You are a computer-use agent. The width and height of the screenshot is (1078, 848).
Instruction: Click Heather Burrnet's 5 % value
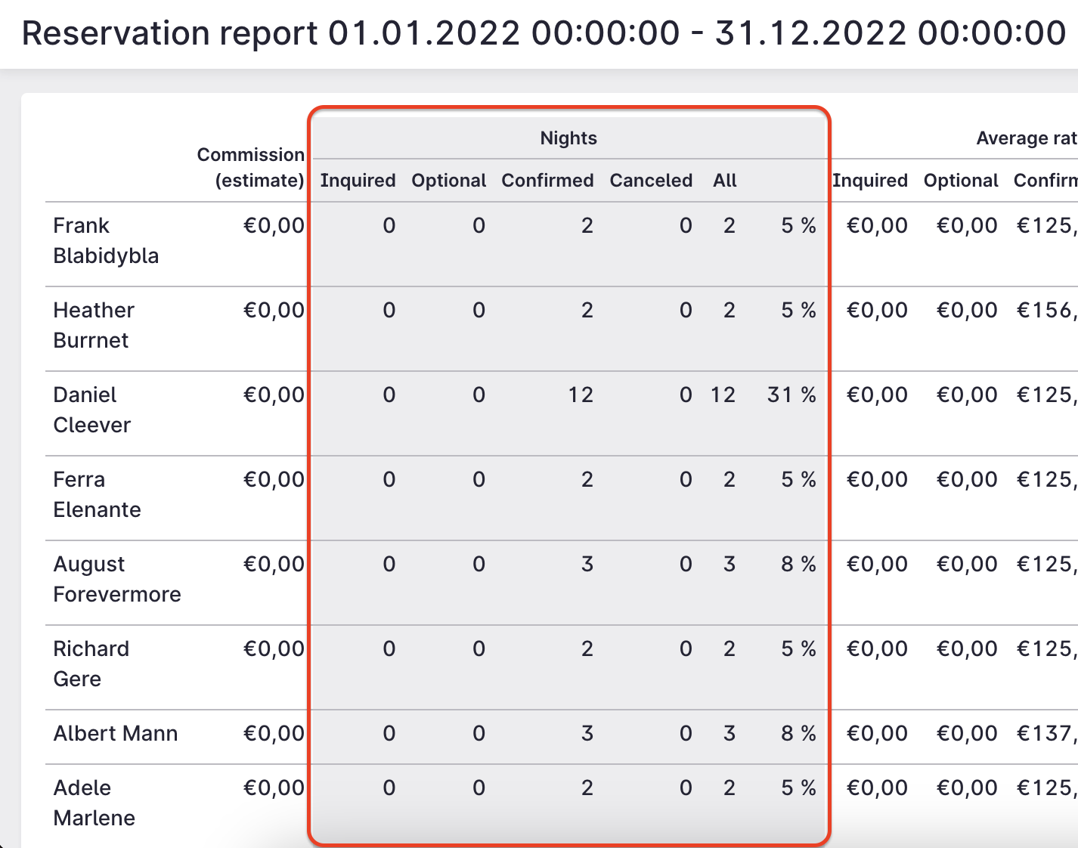798,310
